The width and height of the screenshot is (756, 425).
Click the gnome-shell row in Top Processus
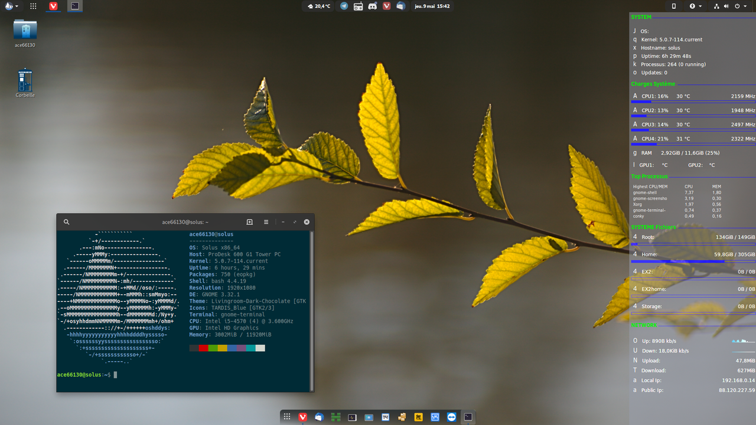[677, 192]
